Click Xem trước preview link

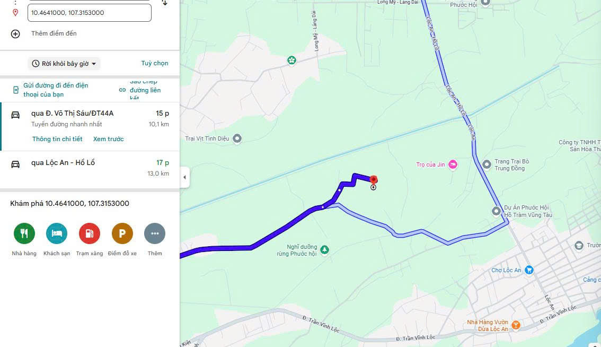[109, 139]
